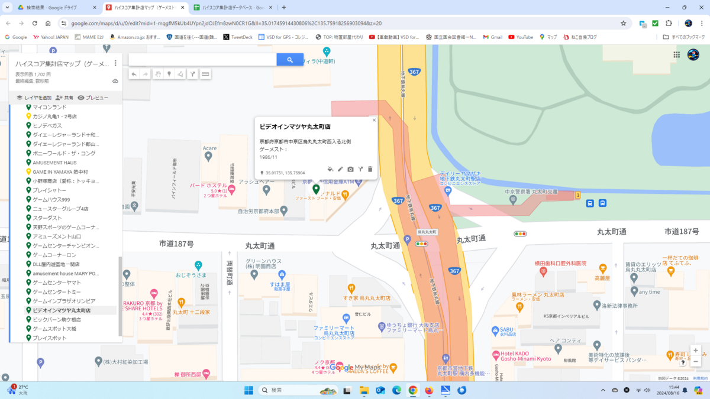Open a new browser tab
Viewport: 710px width, 399px height.
click(284, 8)
